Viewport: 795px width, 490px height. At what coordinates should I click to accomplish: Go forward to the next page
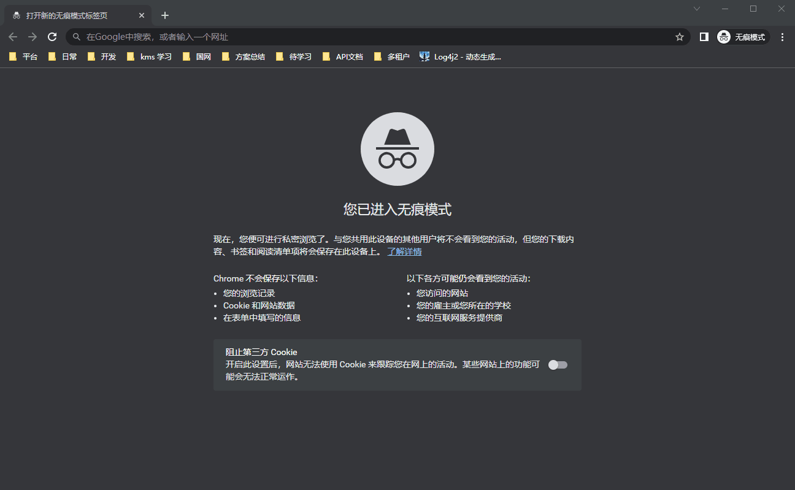pyautogui.click(x=33, y=37)
